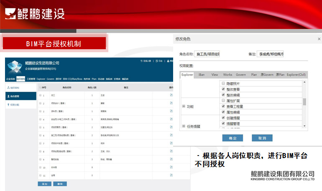322x191 pixels.
Task: Uncheck 整改编辑 permission
Action: tap(223, 95)
